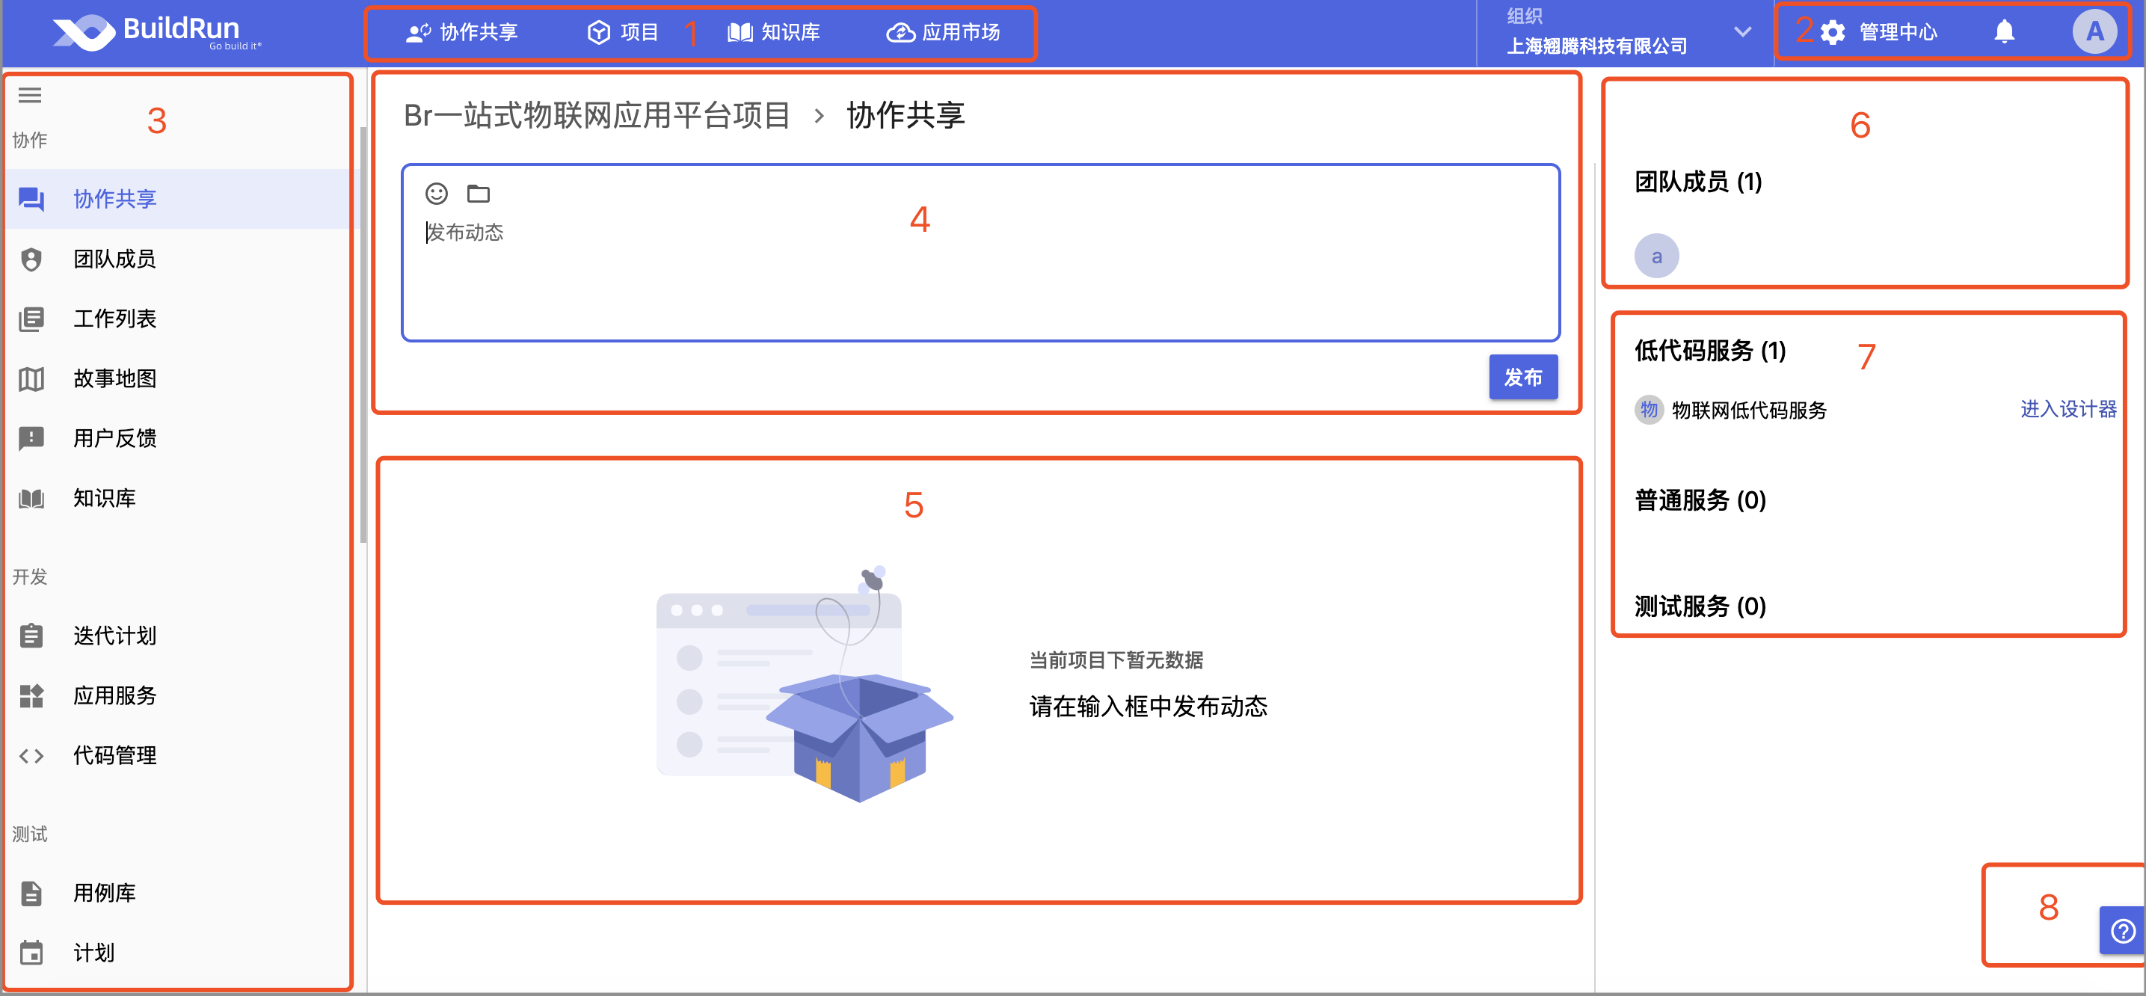Screen dimensions: 2146x996
Task: Expand the organization dropdown arrow
Action: tap(1742, 31)
